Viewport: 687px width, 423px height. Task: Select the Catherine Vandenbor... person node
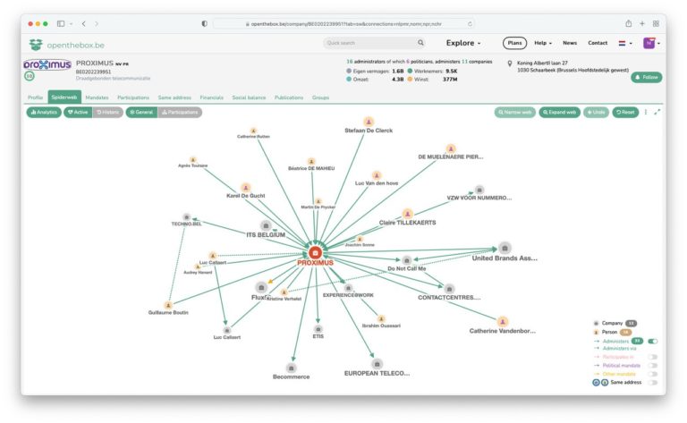(503, 322)
